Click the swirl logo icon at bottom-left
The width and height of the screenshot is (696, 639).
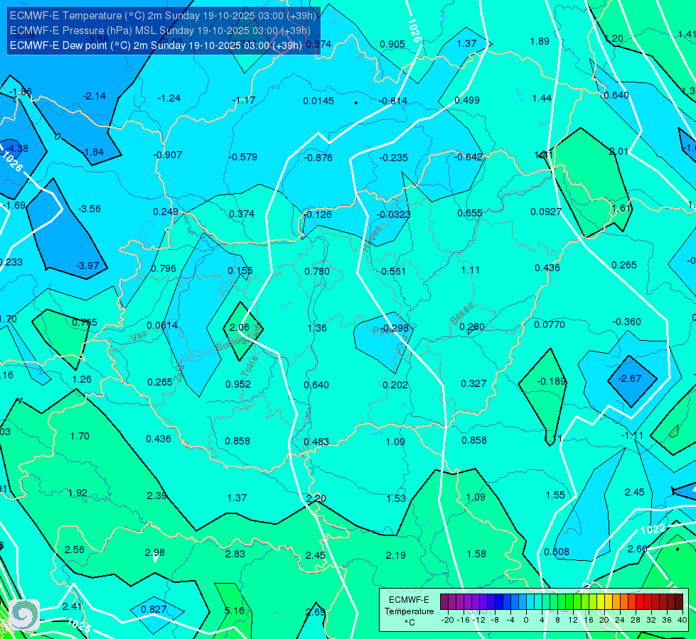[24, 615]
